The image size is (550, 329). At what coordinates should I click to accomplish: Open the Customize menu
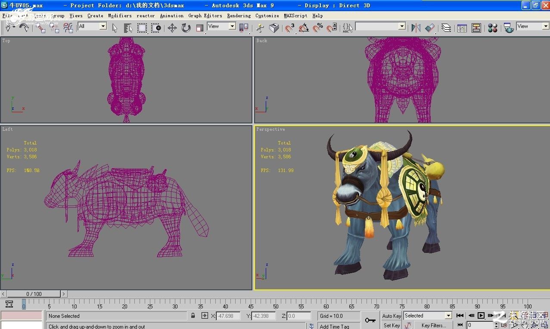(267, 15)
